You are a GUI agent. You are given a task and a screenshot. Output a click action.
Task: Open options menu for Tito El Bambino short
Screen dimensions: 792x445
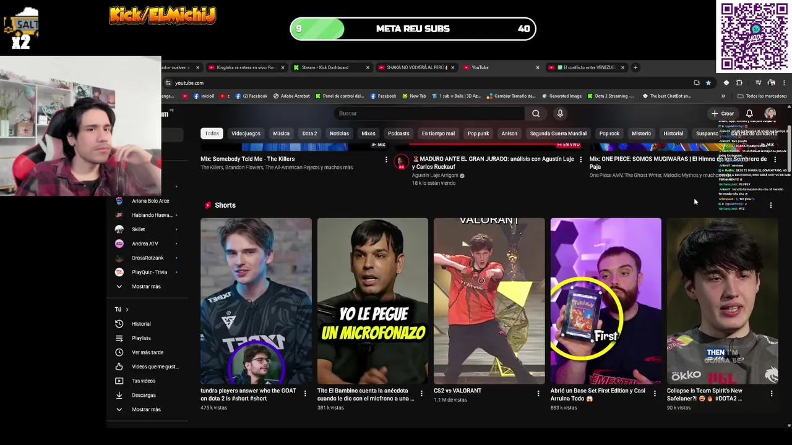[x=421, y=393]
